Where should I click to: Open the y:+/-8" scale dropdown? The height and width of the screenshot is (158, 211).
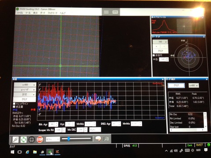[x=25, y=90]
